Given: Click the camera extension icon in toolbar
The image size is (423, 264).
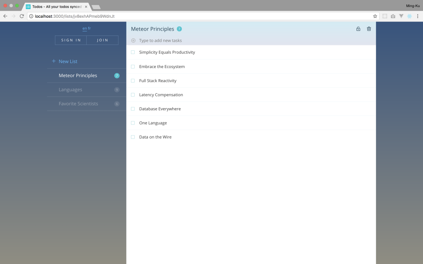Looking at the screenshot, I should click(393, 16).
